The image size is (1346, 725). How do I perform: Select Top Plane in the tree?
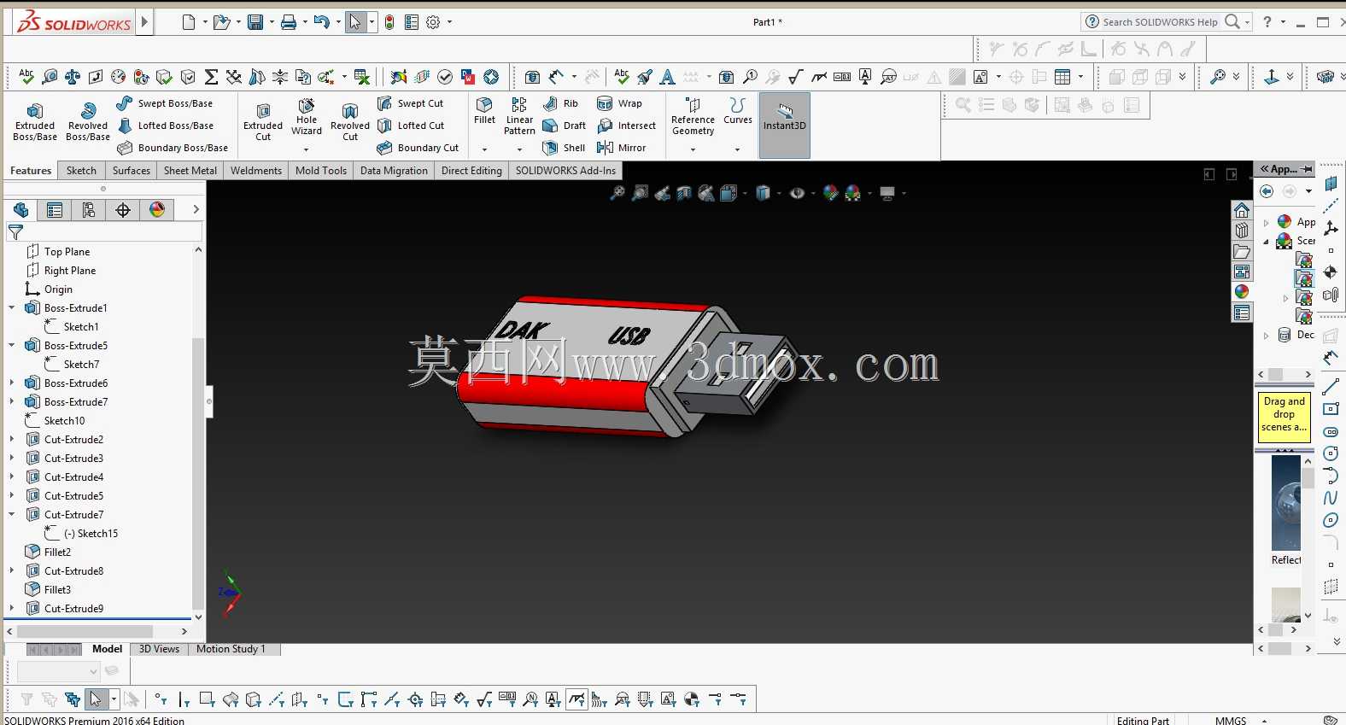click(x=58, y=251)
